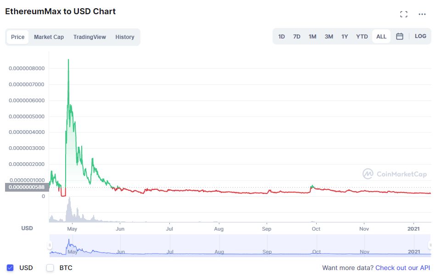The image size is (441, 276).
Task: Uncheck the USD currency checkbox
Action: [x=10, y=268]
